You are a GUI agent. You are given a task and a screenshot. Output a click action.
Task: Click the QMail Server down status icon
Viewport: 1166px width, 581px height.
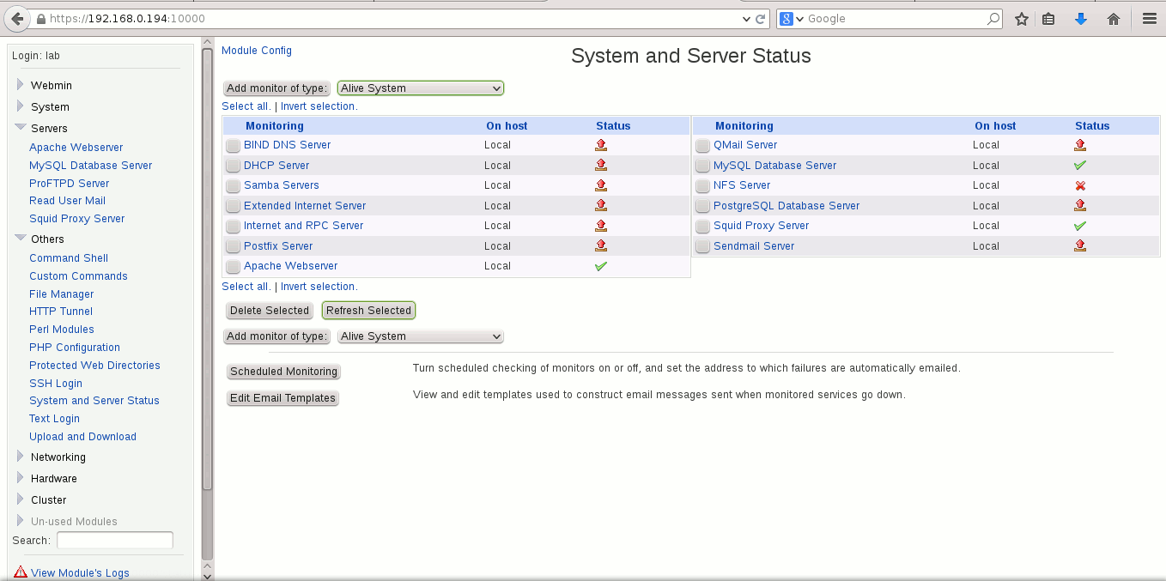[x=1080, y=145]
